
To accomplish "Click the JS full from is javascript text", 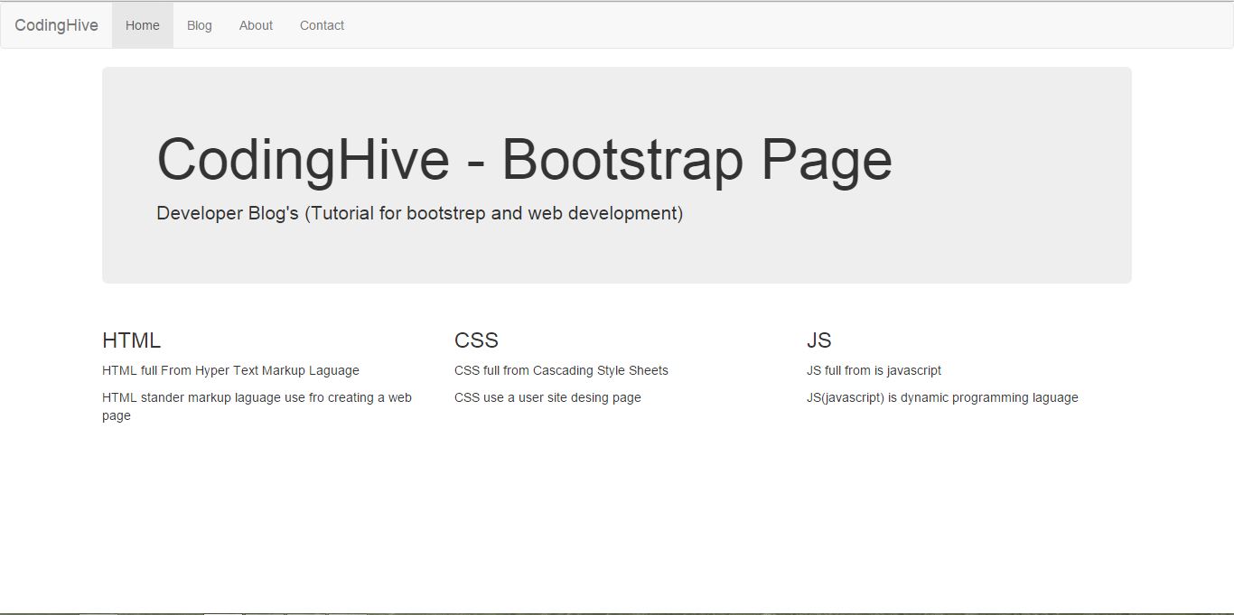I will 874,370.
